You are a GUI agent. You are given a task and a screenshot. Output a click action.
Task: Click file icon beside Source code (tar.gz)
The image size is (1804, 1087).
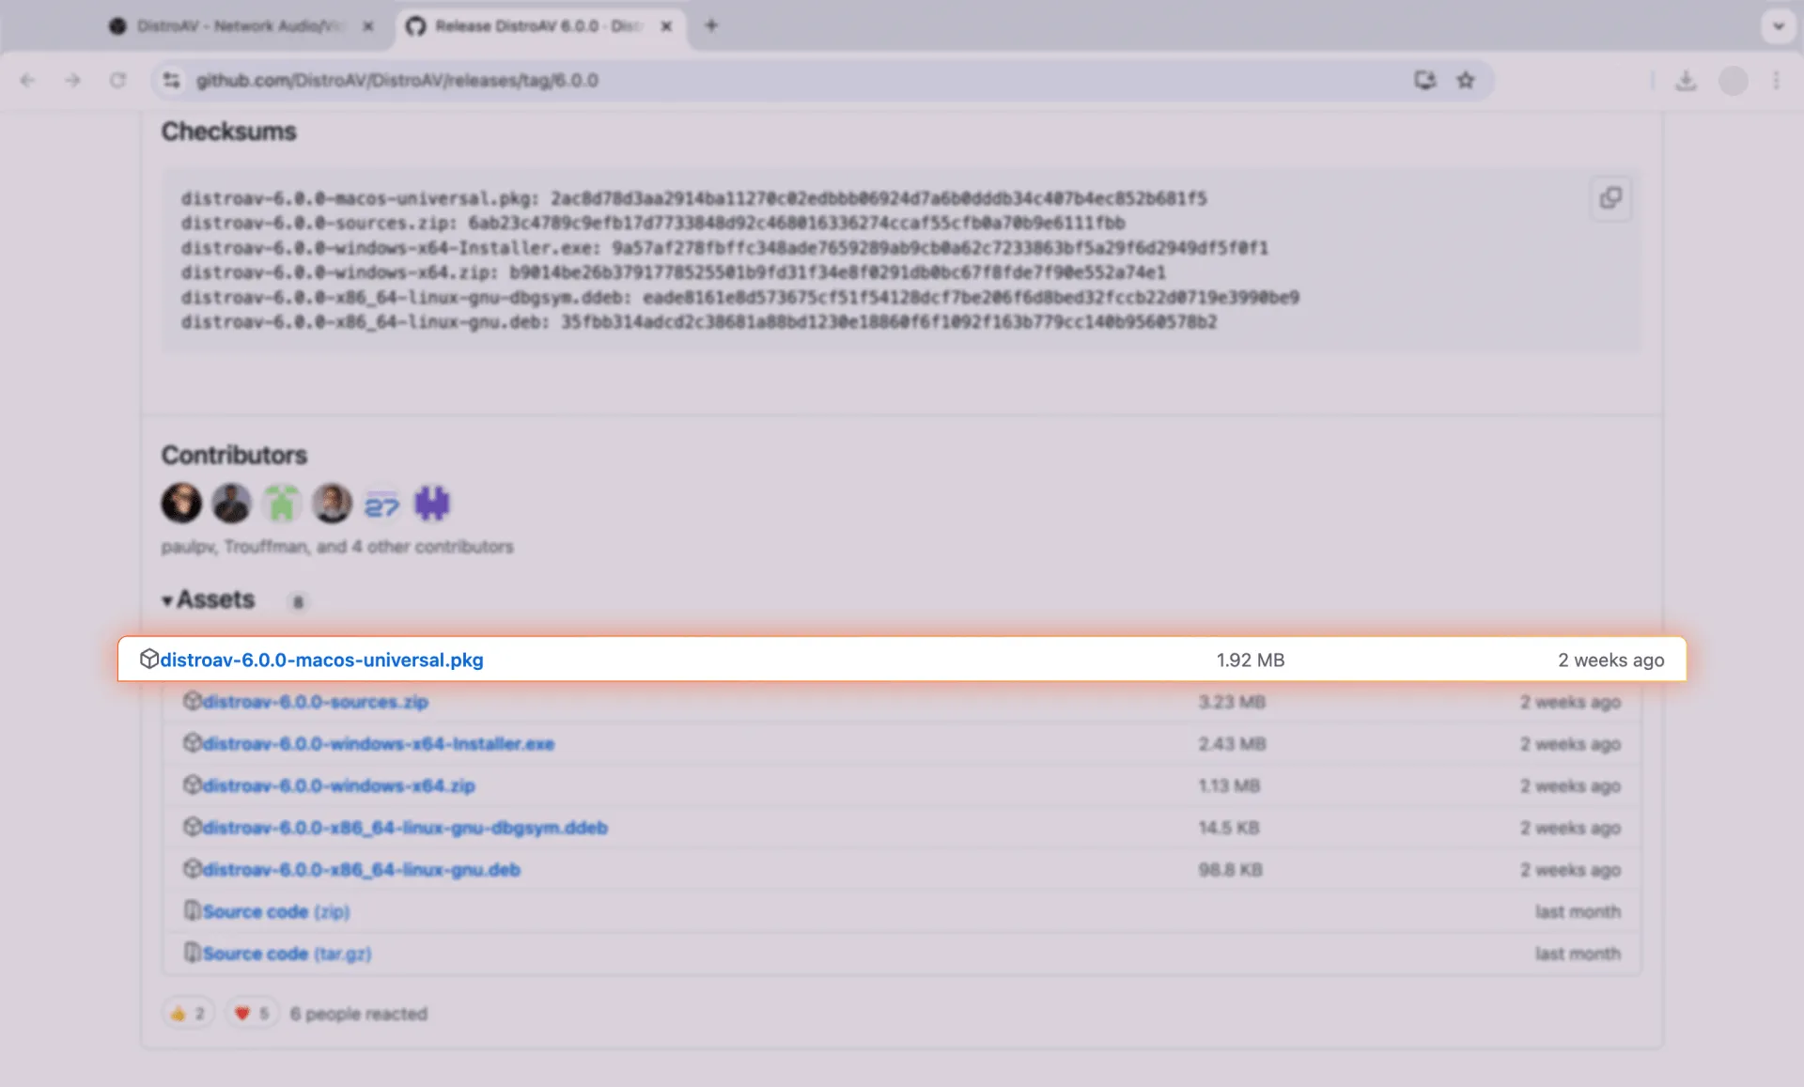pyautogui.click(x=192, y=953)
